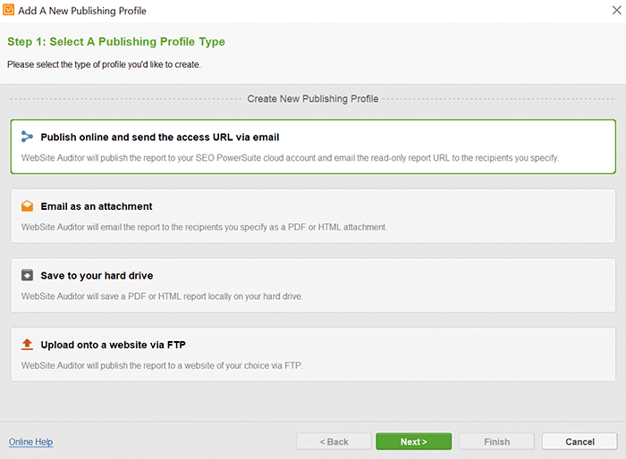Click the FTP option description text
This screenshot has width=626, height=459.
(162, 365)
